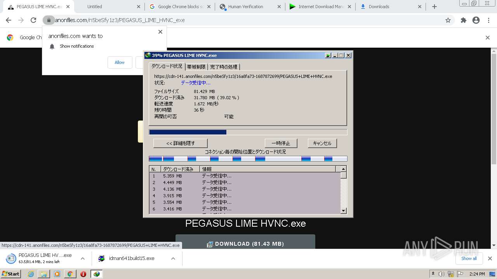
Task: Select connection row 6 with 3.416 MB
Action: click(245, 209)
